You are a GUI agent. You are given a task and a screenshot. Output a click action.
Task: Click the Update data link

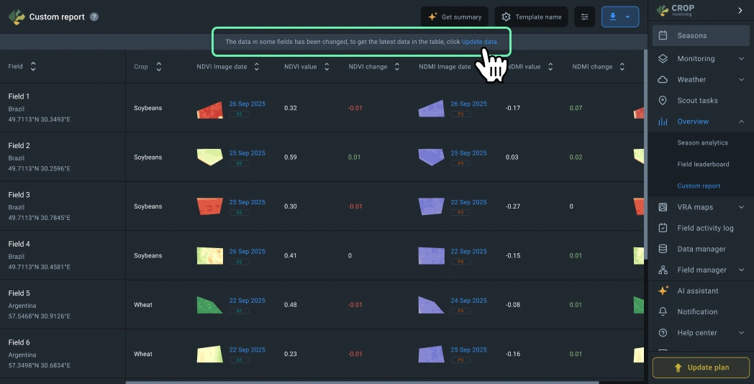point(479,42)
